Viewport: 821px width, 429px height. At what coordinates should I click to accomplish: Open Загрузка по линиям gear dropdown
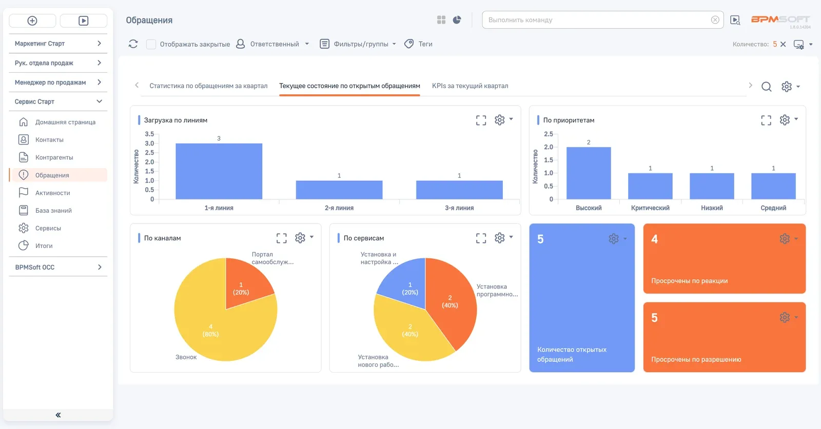[503, 120]
